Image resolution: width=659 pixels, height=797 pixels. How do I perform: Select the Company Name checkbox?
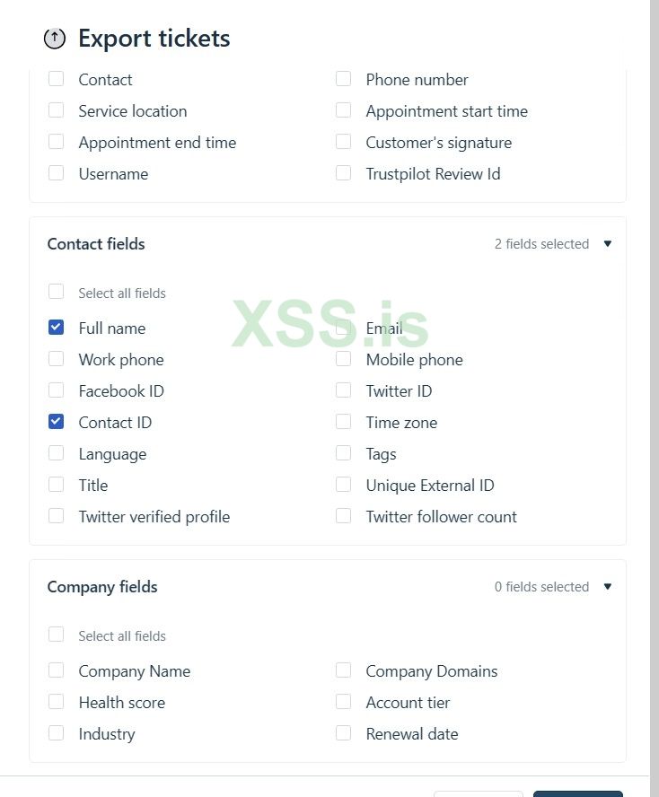click(x=56, y=670)
